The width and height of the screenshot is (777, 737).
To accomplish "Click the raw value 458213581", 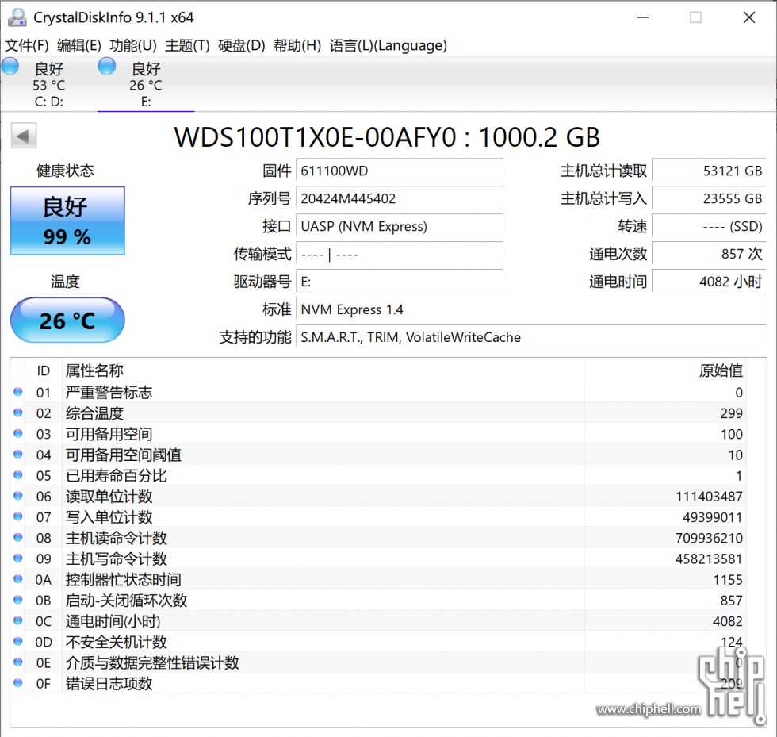I will [x=709, y=559].
